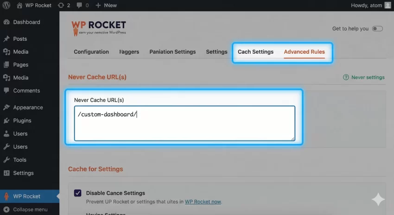The width and height of the screenshot is (394, 215).
Task: Click inside the Never Cache URL(s) textarea
Action: coord(184,123)
